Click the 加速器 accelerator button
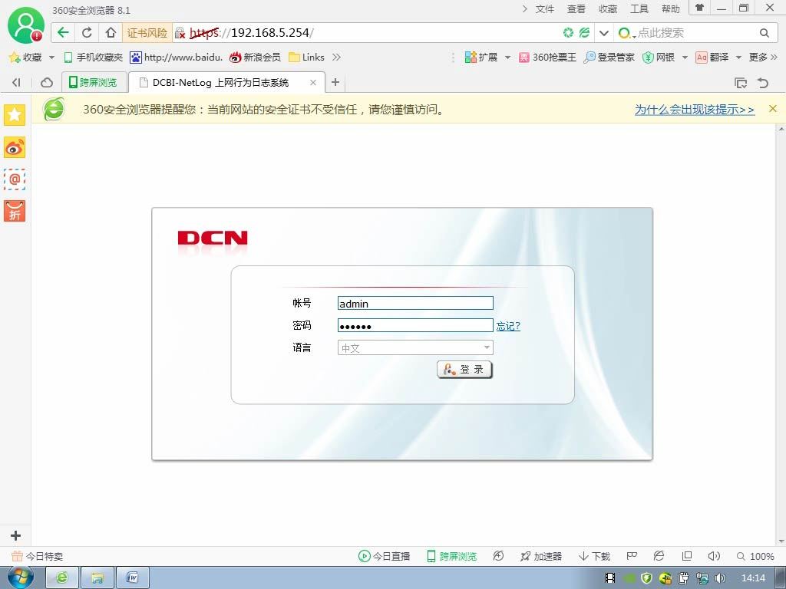Screen dimensions: 786x589 pos(541,556)
